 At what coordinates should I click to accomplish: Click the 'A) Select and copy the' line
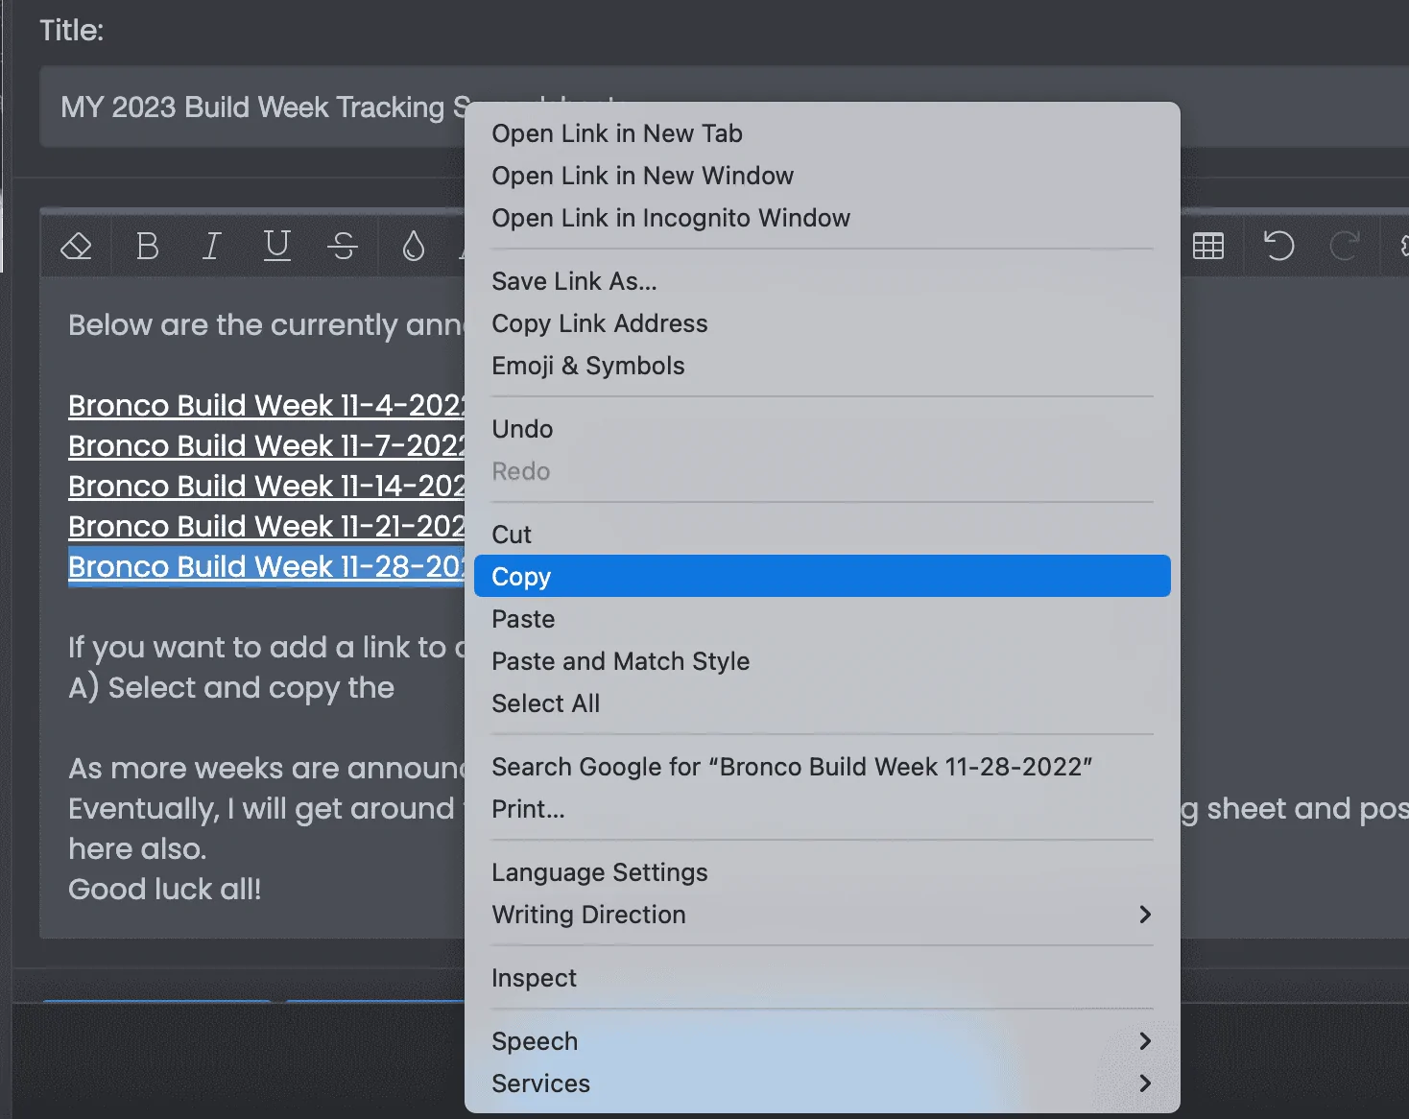click(x=231, y=688)
